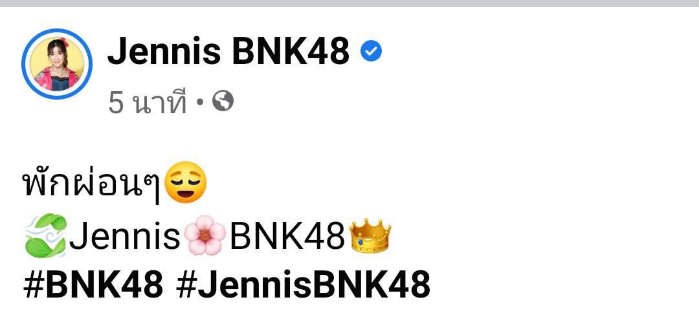Click the gray divider bar above post
Screen dimensions: 699x315
pyautogui.click(x=349, y=4)
